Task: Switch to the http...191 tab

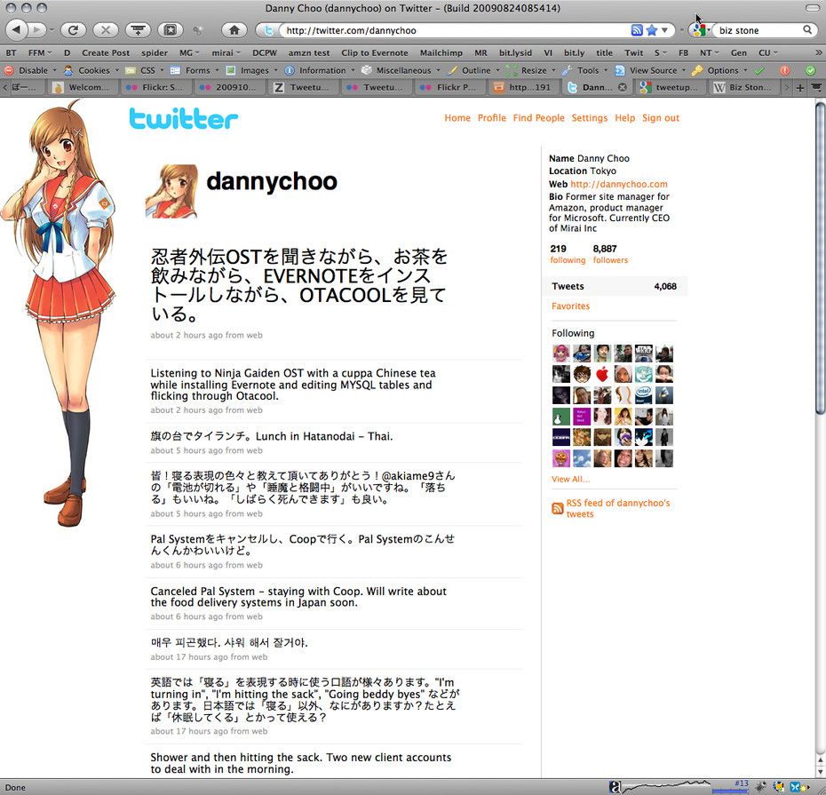Action: [x=522, y=87]
